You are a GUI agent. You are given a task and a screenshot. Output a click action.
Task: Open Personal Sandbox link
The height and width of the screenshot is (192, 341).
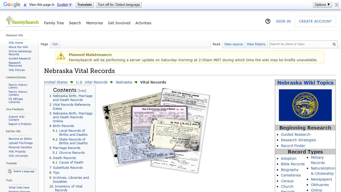20,147
